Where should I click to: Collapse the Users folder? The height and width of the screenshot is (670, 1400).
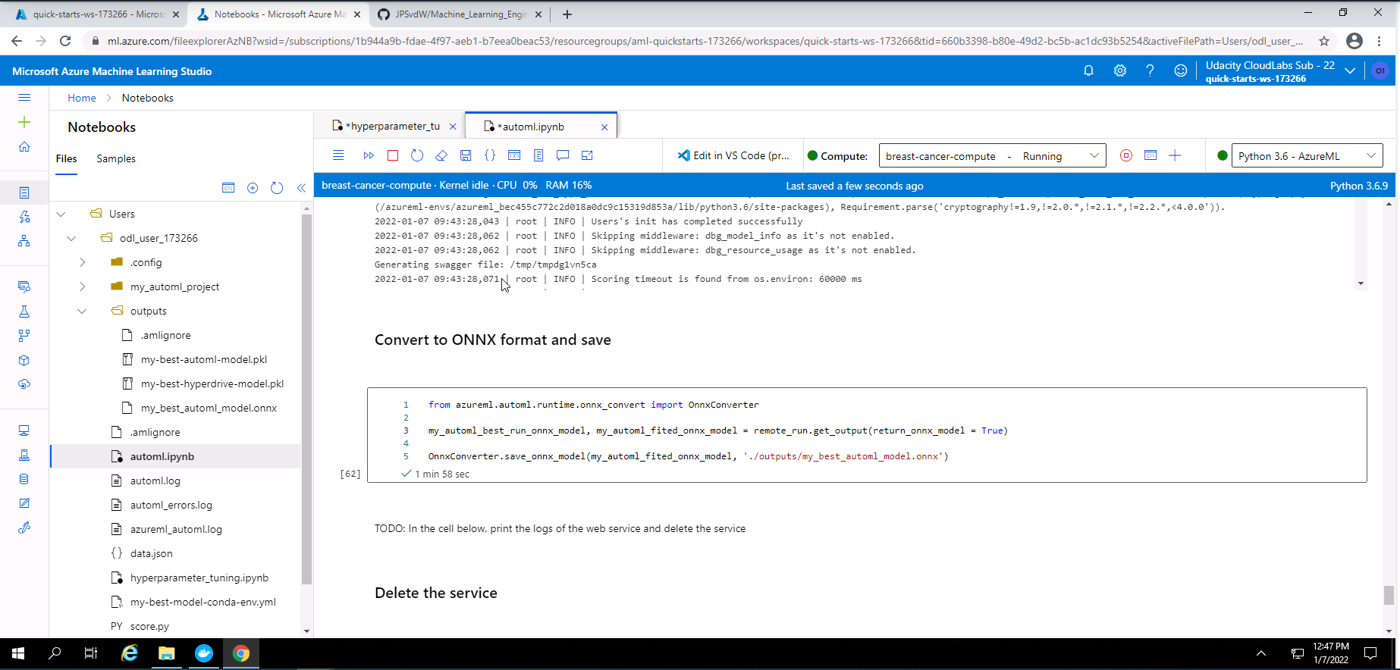click(x=61, y=214)
